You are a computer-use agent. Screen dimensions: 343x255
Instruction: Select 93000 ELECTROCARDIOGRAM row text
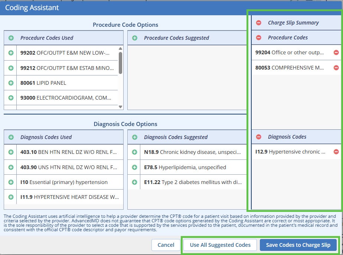click(66, 98)
